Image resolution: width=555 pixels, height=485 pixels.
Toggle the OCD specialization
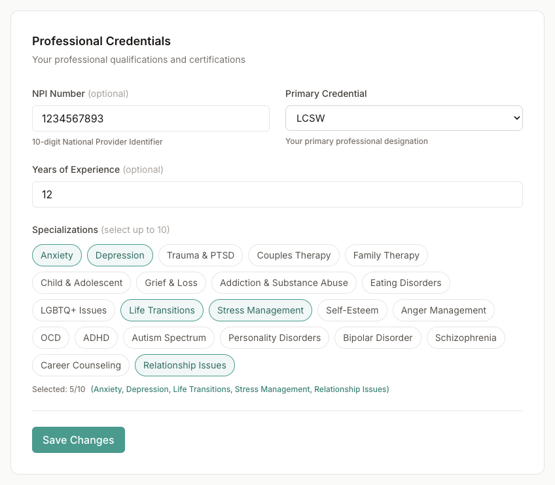tap(50, 338)
